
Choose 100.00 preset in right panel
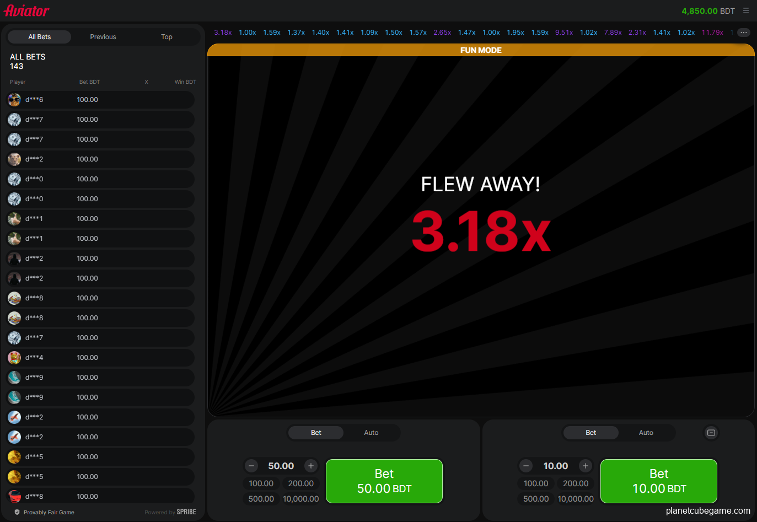pyautogui.click(x=536, y=483)
